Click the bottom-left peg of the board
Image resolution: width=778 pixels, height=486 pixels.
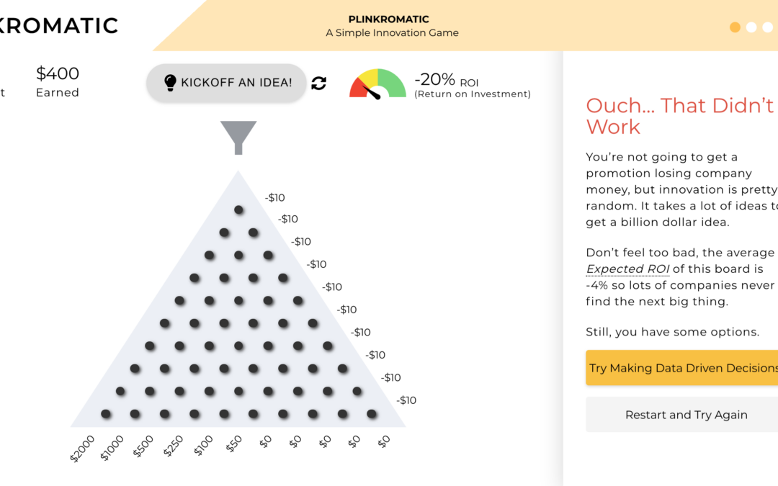[x=106, y=414]
